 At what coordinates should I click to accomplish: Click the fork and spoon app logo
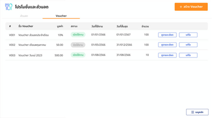[x=9, y=7]
